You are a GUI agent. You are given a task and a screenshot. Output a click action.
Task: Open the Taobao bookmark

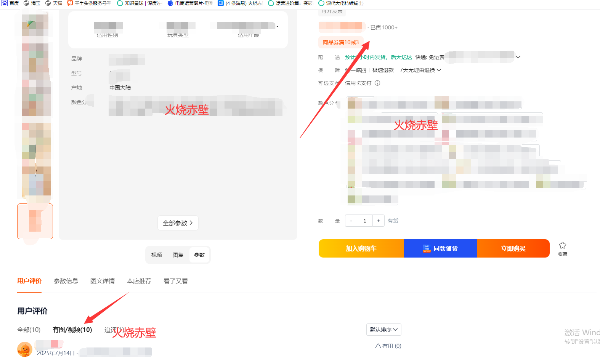click(x=32, y=3)
